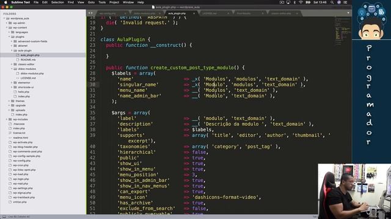Screen dimensions: 391x219
Task: Click the Wi-Fi status icon
Action: click(x=301, y=2)
